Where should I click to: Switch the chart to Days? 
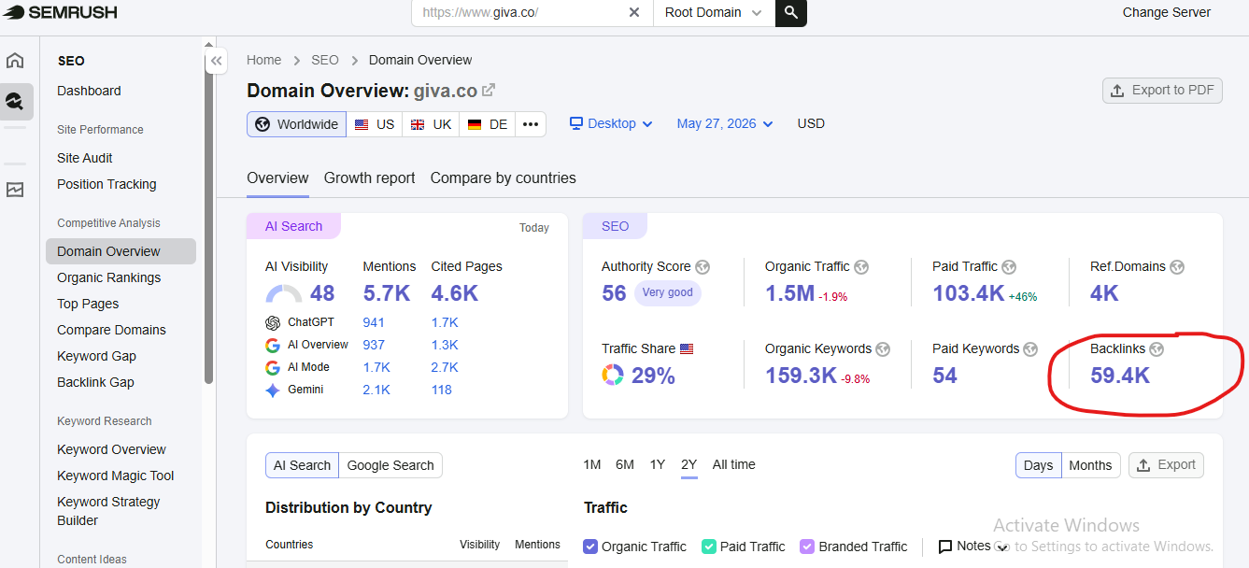click(x=1039, y=465)
